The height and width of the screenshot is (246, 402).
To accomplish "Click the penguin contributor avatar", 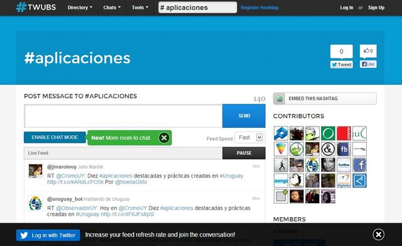I will (296, 181).
